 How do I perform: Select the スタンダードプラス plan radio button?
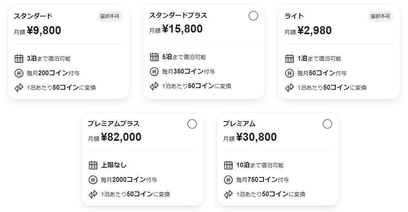pyautogui.click(x=253, y=16)
